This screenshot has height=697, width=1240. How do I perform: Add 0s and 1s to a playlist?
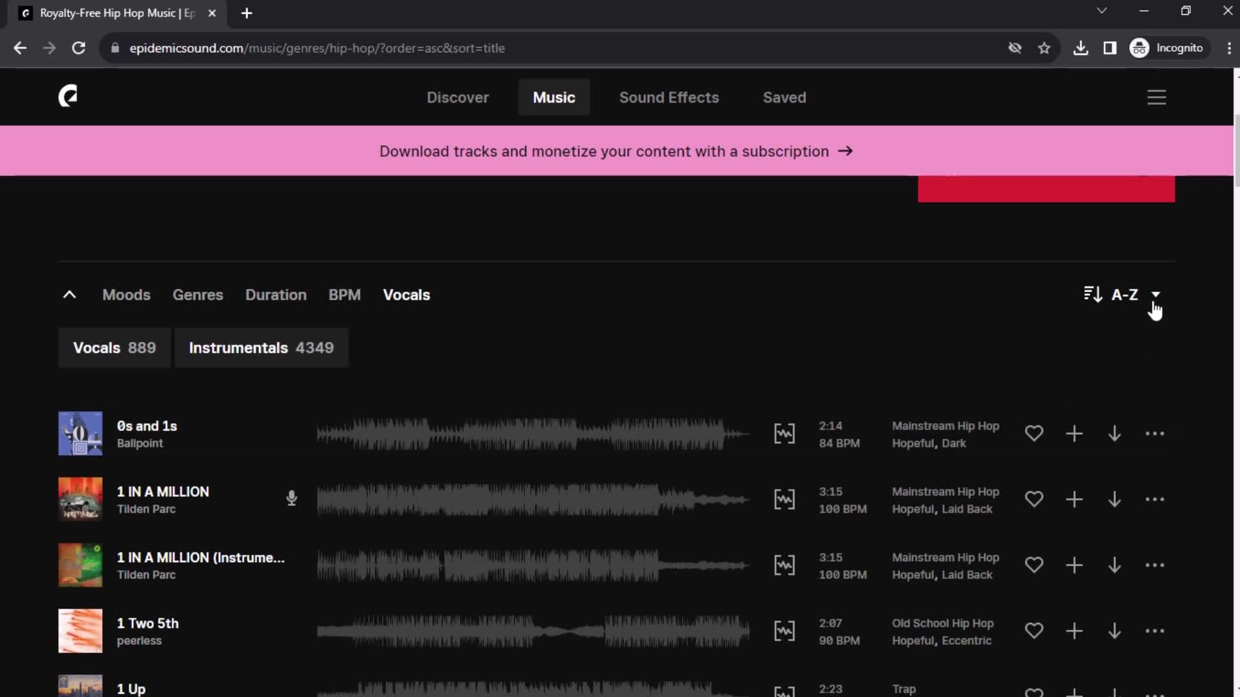pyautogui.click(x=1074, y=434)
